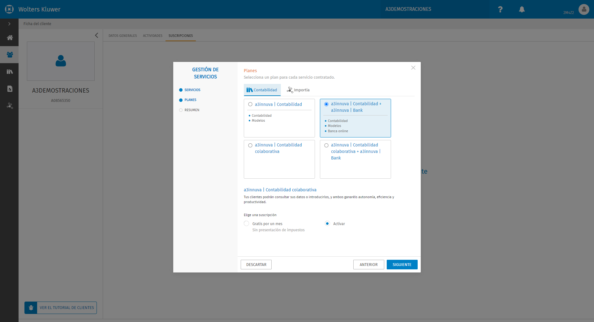Select a3innuva Contabilidad + Bank plan
This screenshot has height=322, width=594.
coord(326,104)
